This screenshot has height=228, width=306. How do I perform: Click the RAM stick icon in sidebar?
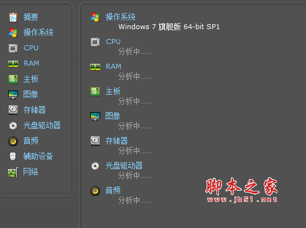(13, 64)
